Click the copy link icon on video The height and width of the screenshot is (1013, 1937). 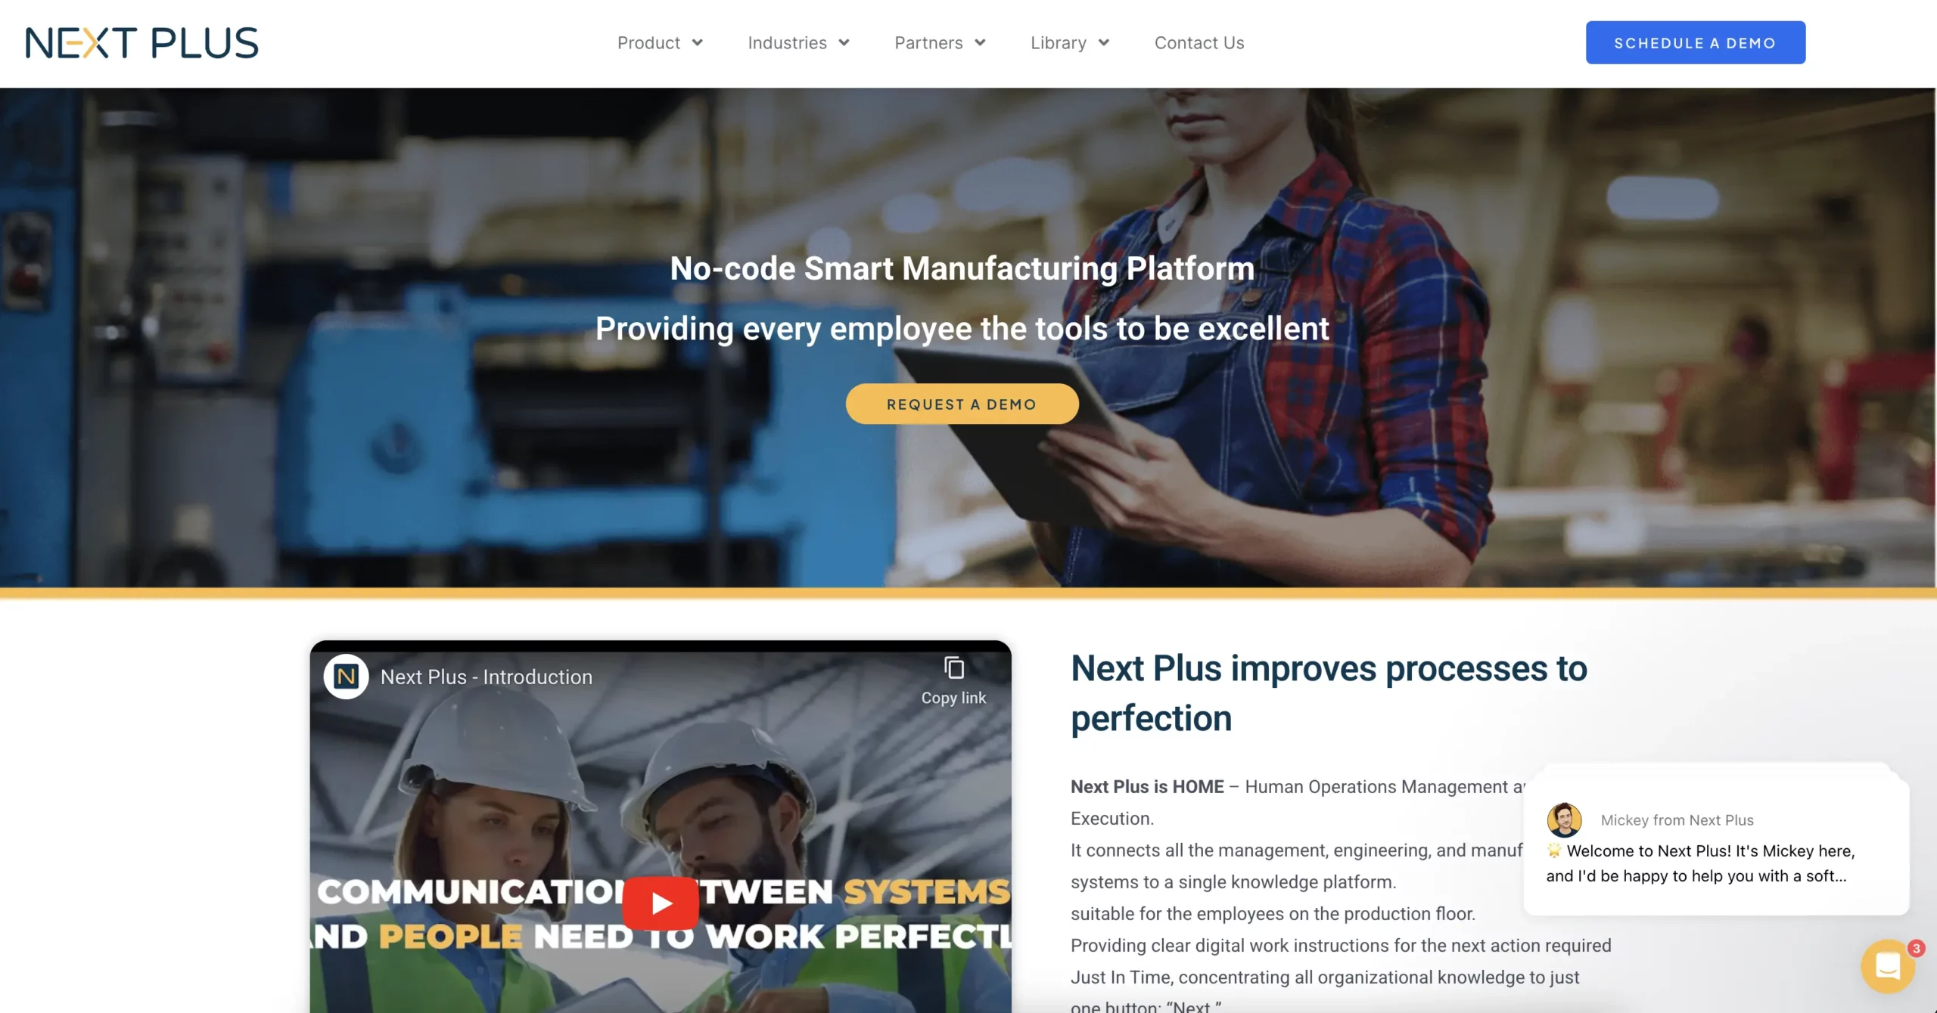[x=954, y=668]
